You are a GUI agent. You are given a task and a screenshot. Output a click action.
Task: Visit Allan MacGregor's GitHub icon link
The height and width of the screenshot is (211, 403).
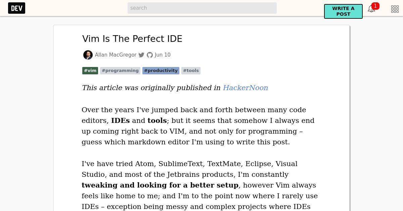pyautogui.click(x=150, y=55)
